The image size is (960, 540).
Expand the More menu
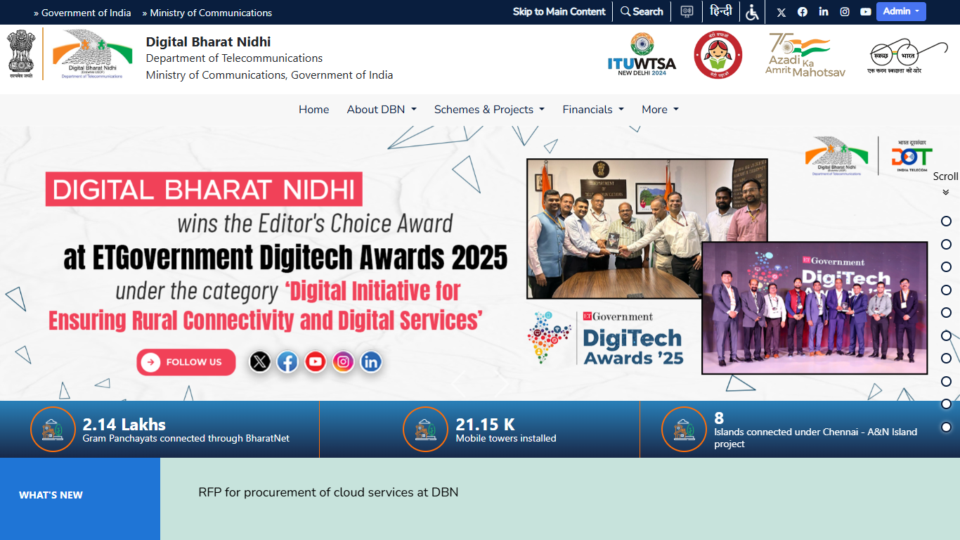point(660,110)
